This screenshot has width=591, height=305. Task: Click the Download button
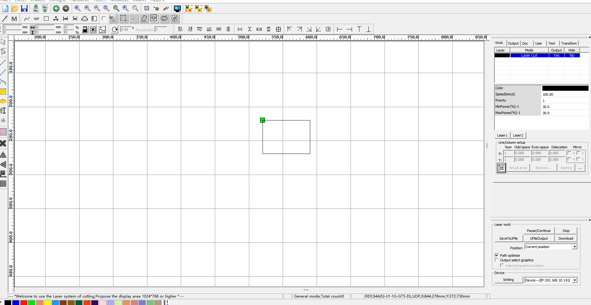pyautogui.click(x=566, y=238)
